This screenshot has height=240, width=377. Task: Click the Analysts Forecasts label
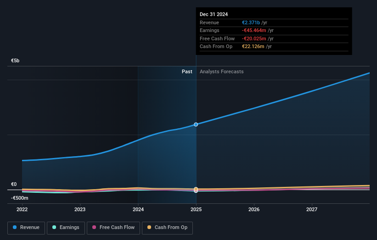click(221, 72)
